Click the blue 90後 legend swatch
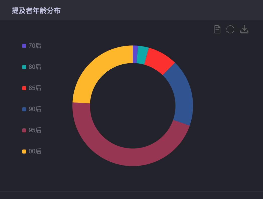263x199 pixels. click(x=24, y=109)
